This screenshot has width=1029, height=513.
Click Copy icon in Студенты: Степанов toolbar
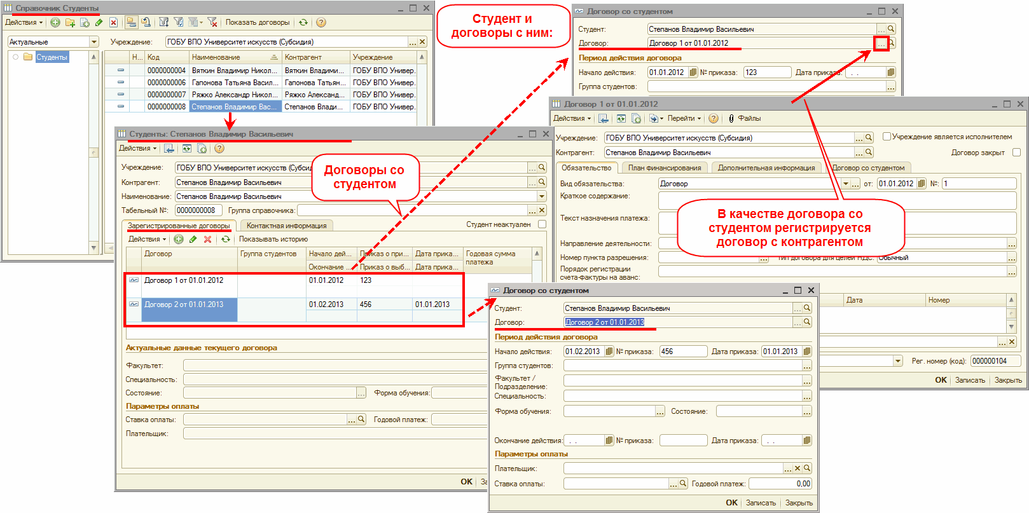pyautogui.click(x=202, y=148)
